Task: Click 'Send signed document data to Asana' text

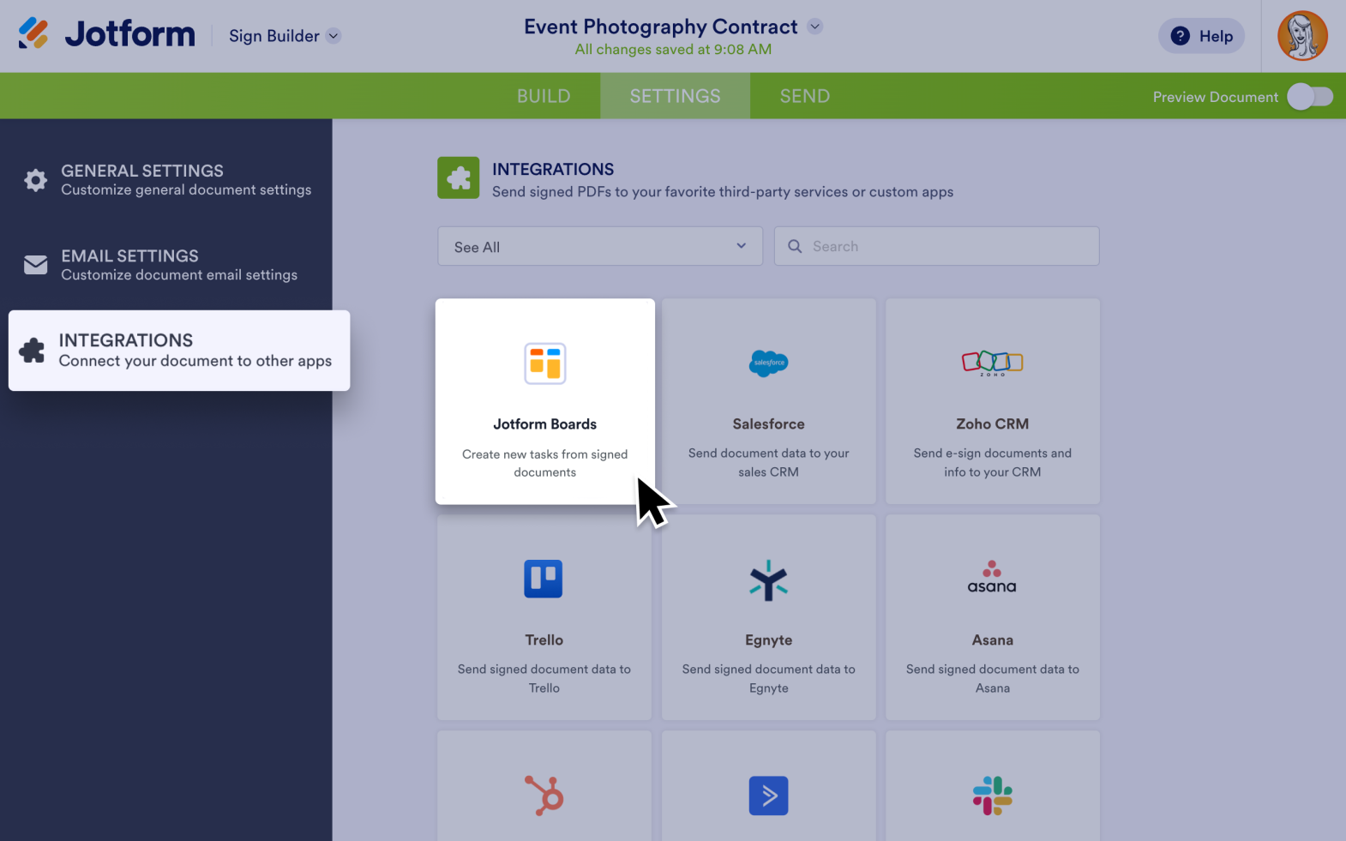Action: [993, 679]
